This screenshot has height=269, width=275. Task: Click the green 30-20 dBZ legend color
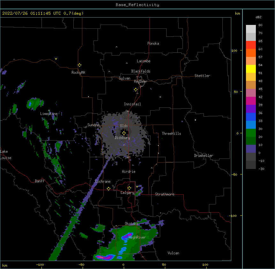point(251,133)
